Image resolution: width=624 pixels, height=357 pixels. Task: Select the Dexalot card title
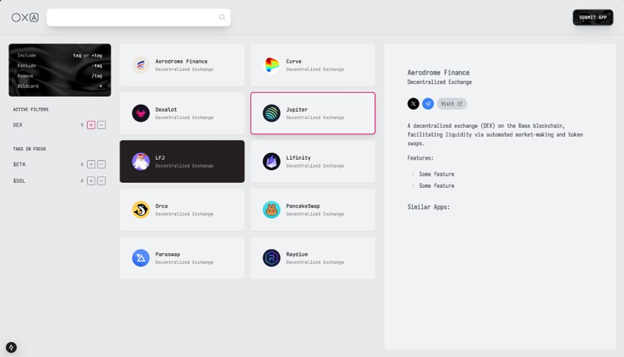coord(166,109)
